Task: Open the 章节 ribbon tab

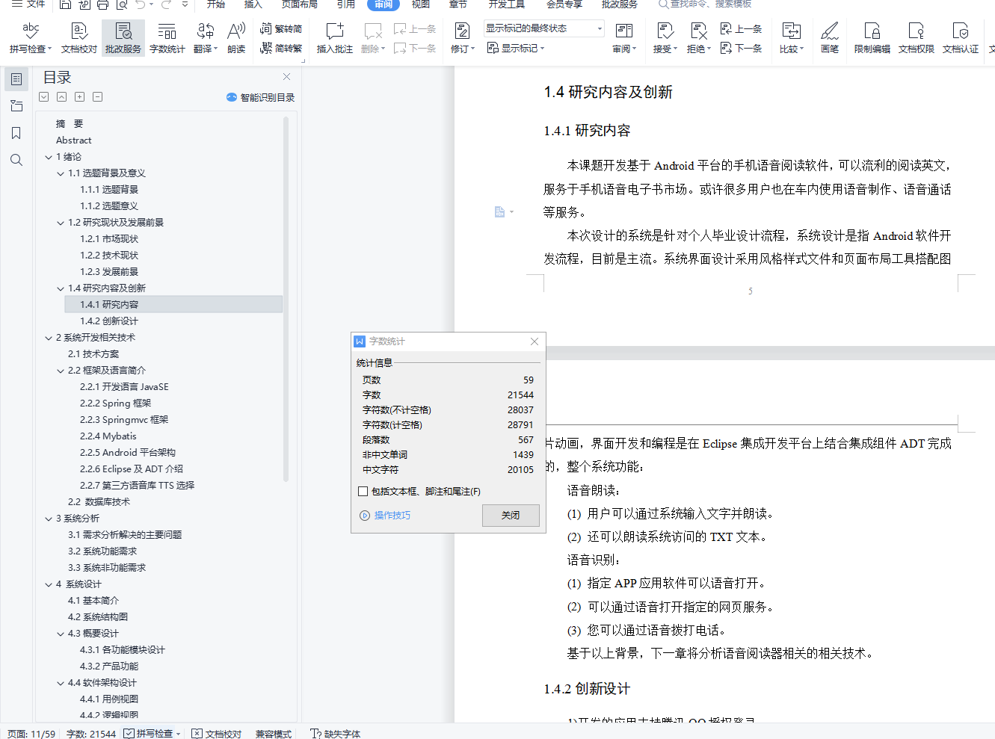Action: click(x=458, y=4)
